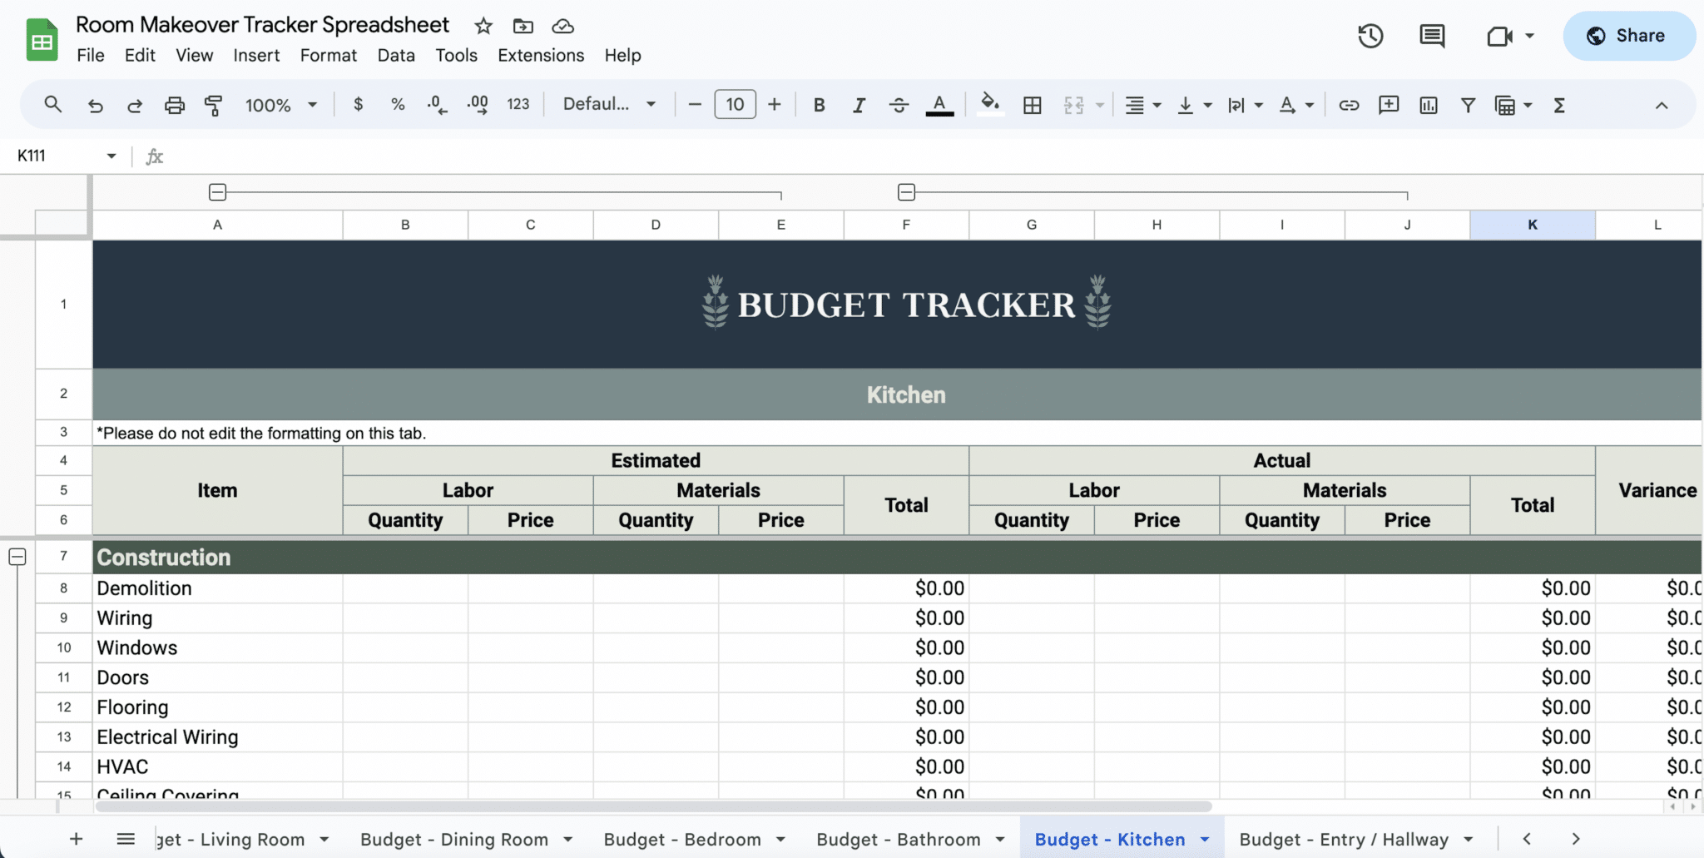Toggle strikethrough formatting
1704x858 pixels.
click(x=899, y=105)
